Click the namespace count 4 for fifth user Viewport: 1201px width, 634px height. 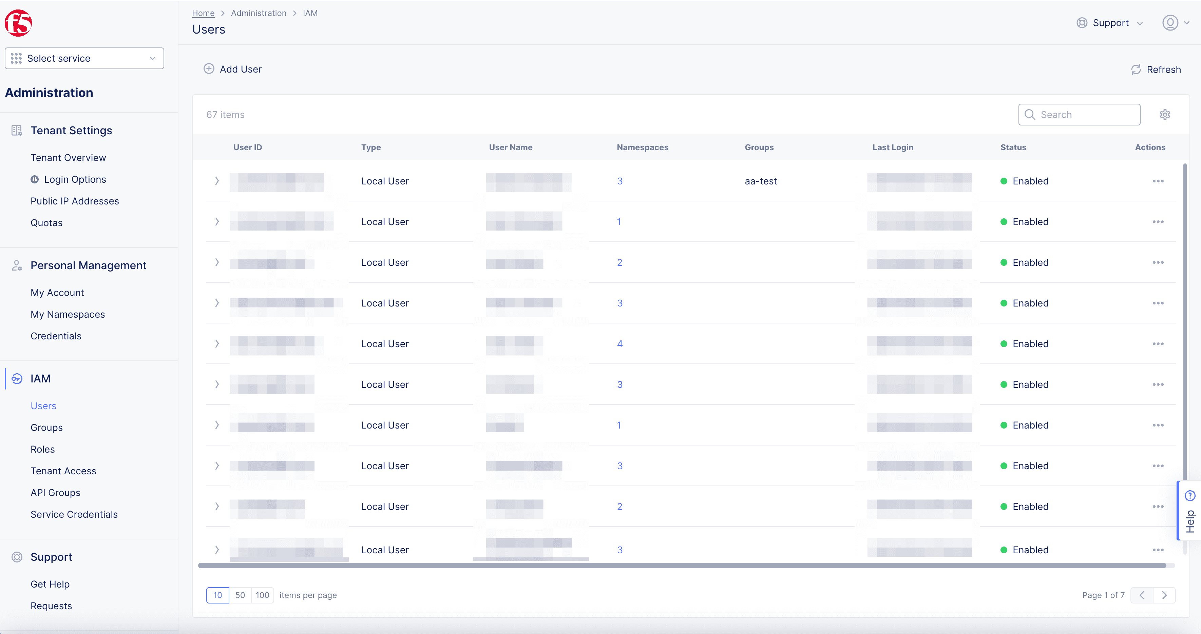tap(619, 343)
